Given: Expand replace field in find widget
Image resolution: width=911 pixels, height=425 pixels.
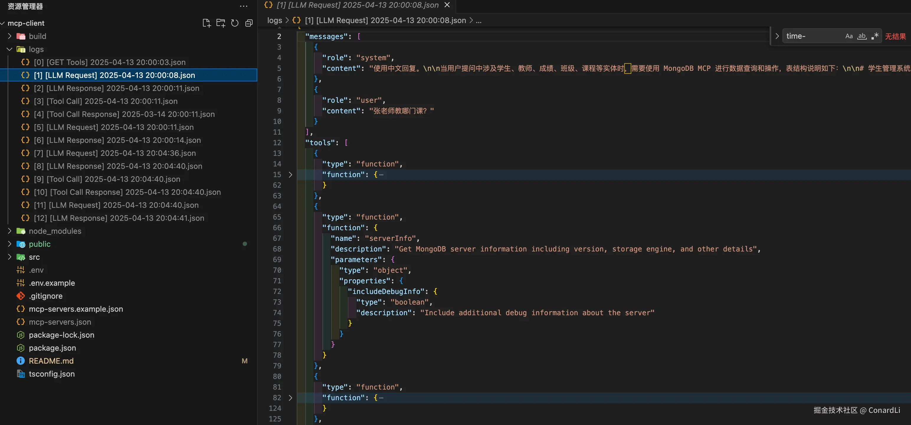Looking at the screenshot, I should tap(777, 36).
